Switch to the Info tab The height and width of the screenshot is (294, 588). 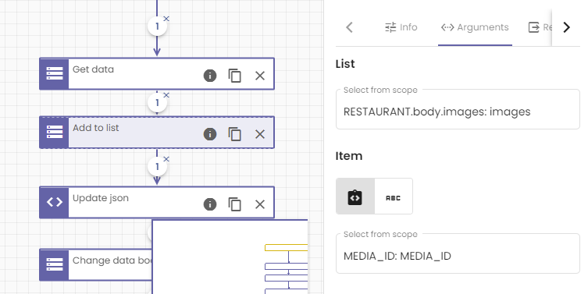pyautogui.click(x=401, y=27)
